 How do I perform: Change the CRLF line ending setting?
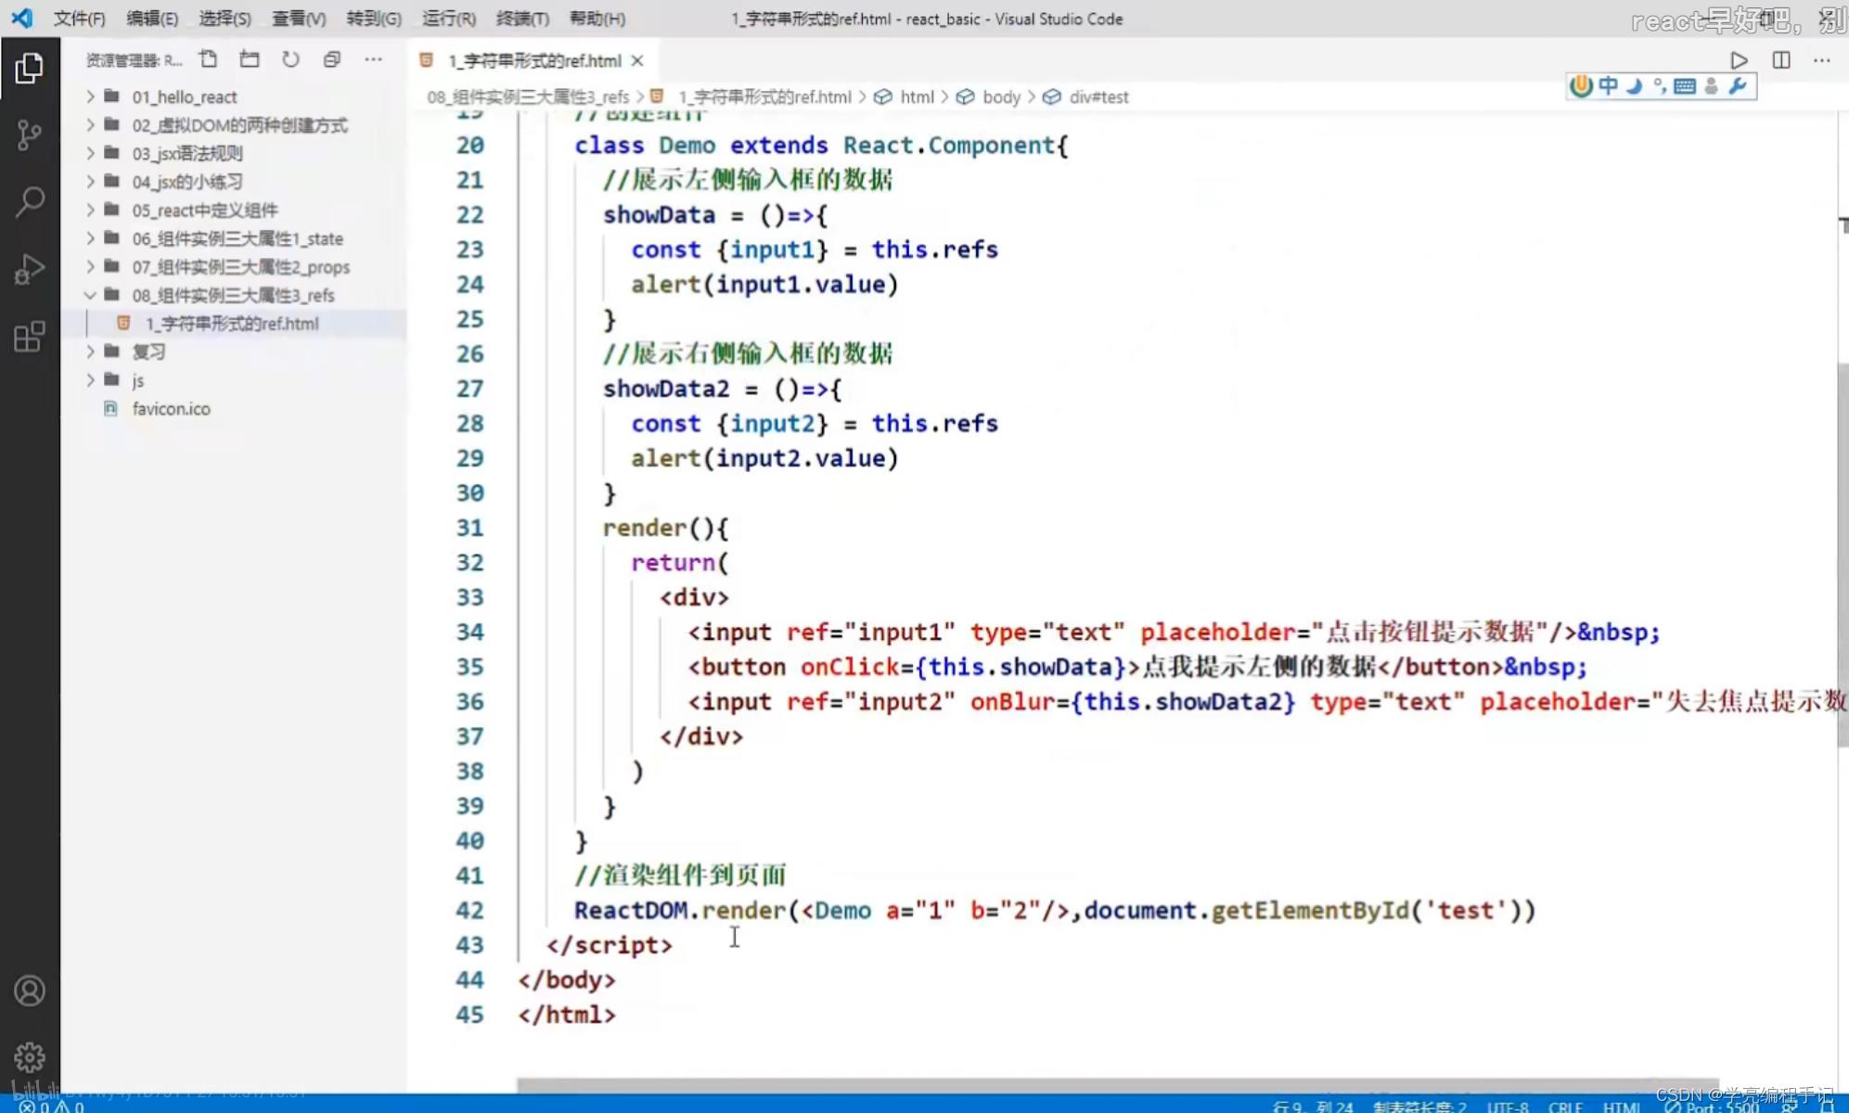pyautogui.click(x=1566, y=1107)
